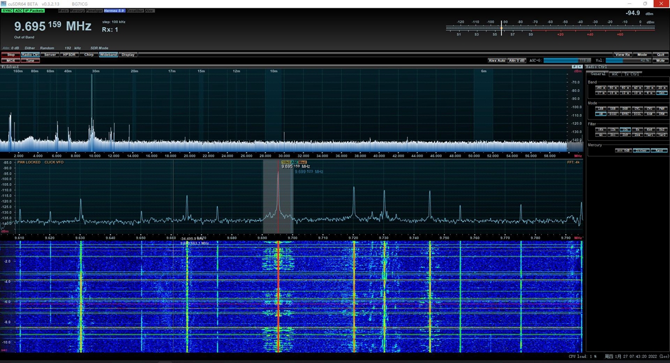Set mode to SPEC
The image size is (670, 363).
coord(625,113)
